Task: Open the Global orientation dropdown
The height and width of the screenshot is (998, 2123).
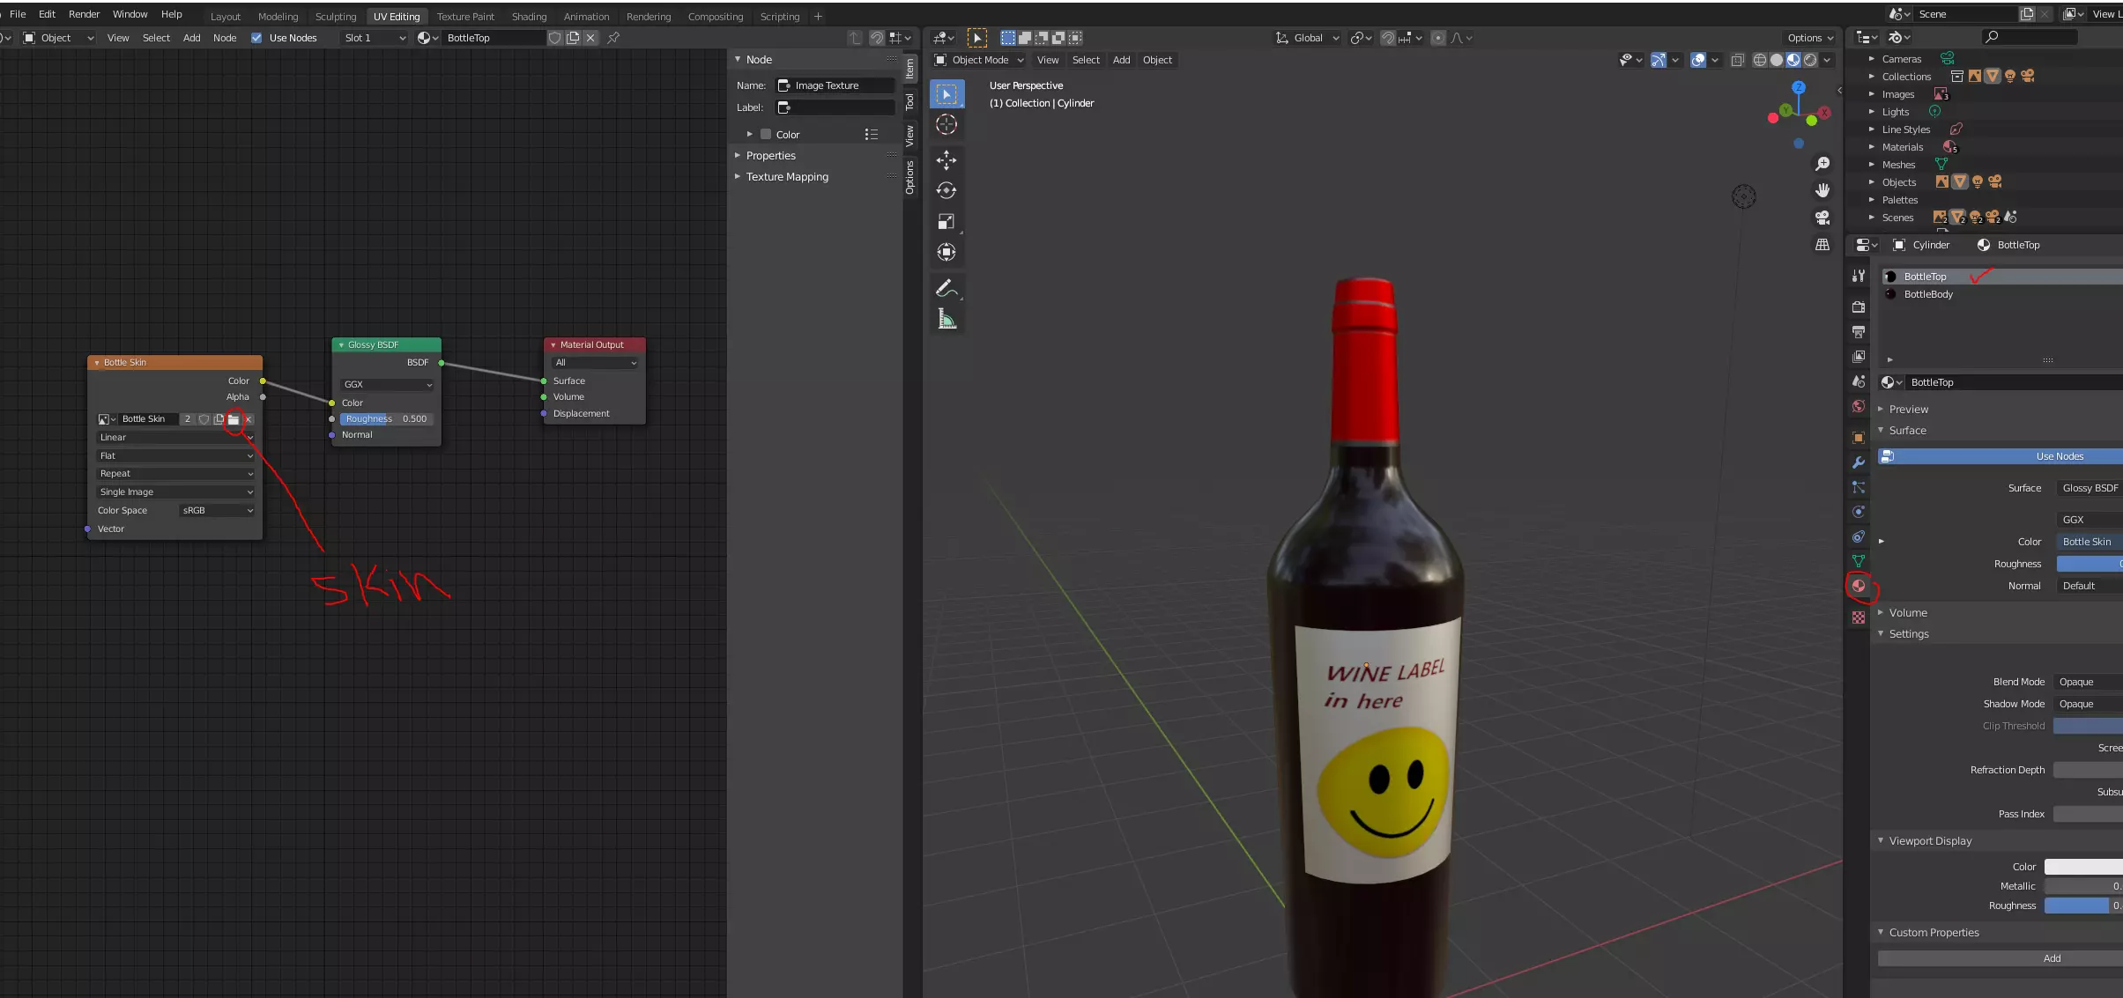Action: coord(1308,38)
